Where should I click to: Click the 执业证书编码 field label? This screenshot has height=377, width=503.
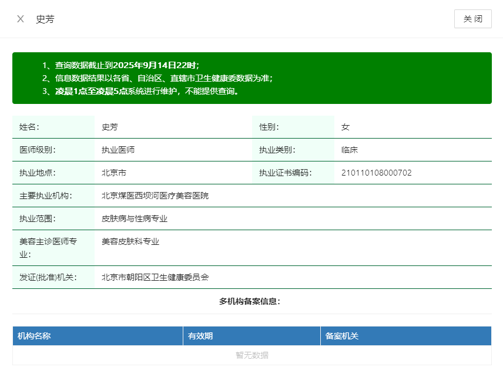click(x=285, y=173)
